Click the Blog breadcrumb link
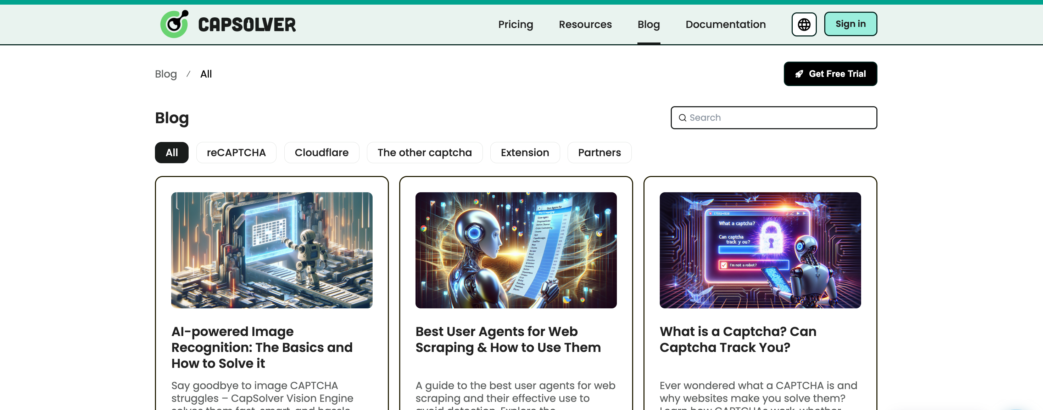 [x=166, y=74]
